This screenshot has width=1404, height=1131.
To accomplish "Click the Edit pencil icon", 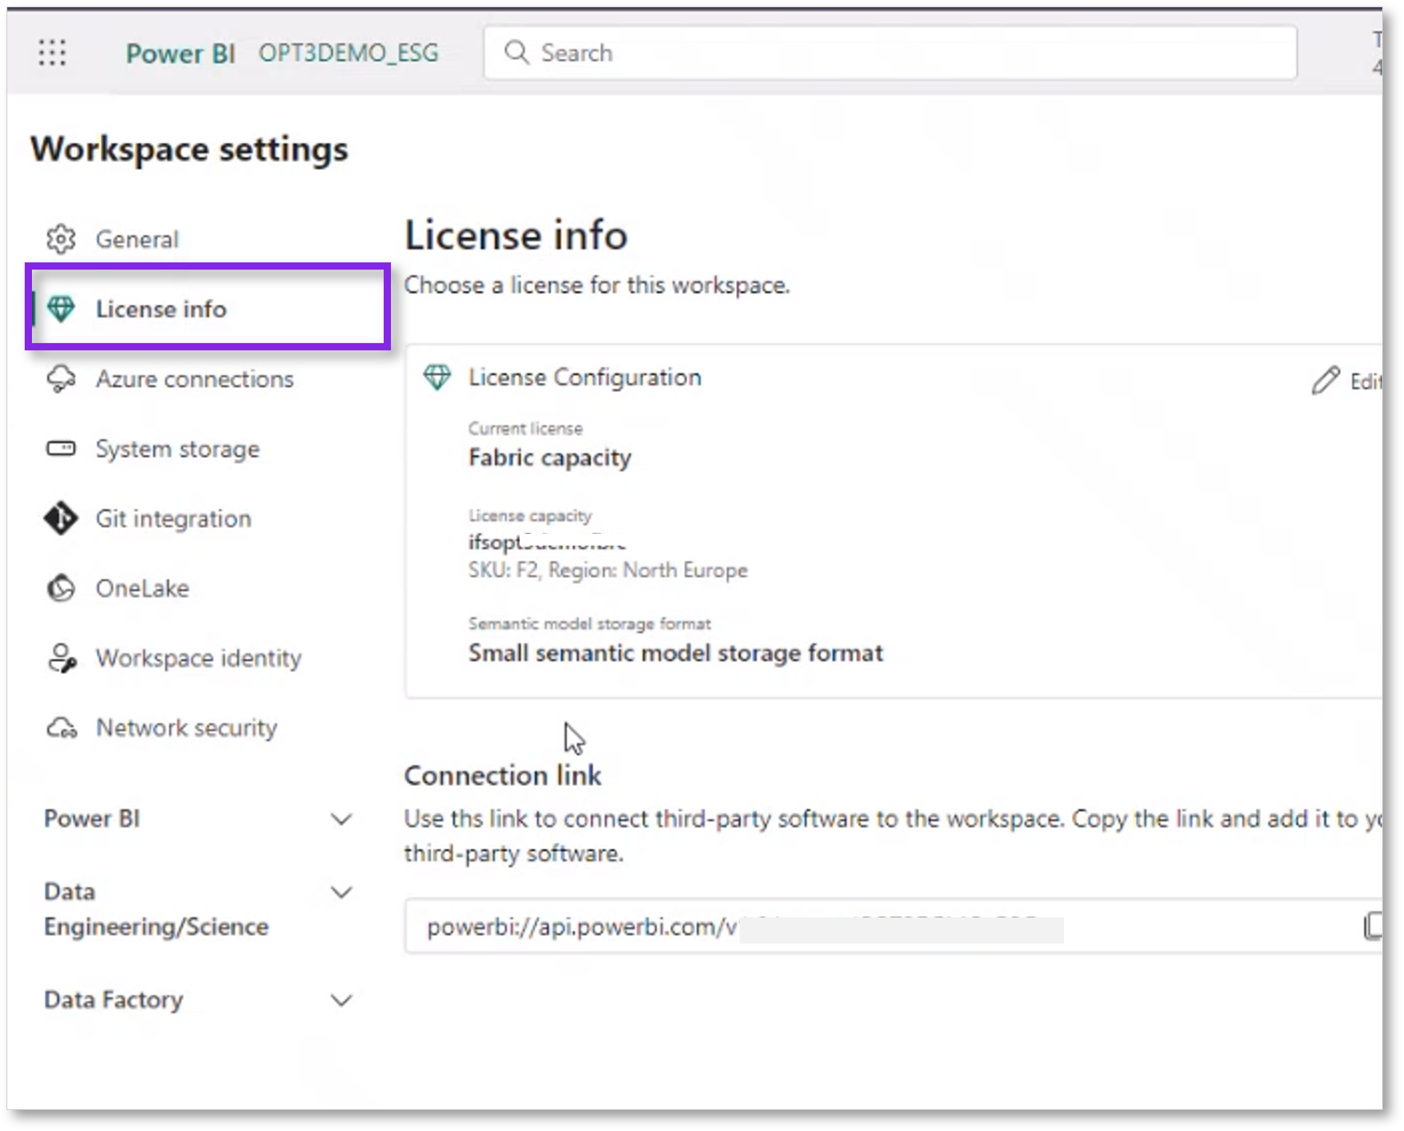I will point(1326,380).
